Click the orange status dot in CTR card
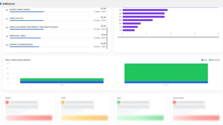 (63, 102)
